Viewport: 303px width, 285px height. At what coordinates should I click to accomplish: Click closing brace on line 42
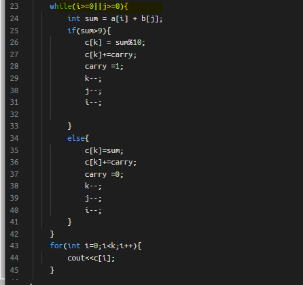52,234
